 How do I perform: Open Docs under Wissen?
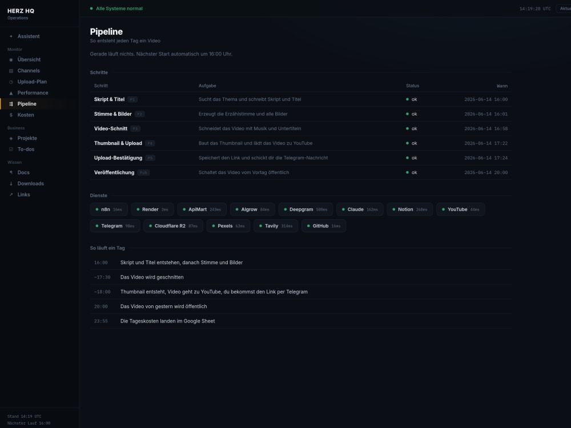coord(39,172)
